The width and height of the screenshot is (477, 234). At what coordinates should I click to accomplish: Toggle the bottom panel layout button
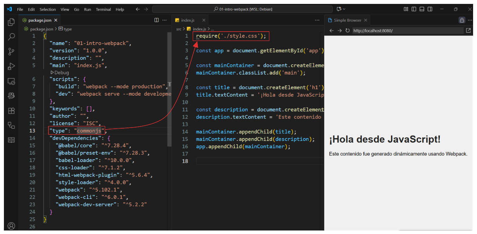422,9
